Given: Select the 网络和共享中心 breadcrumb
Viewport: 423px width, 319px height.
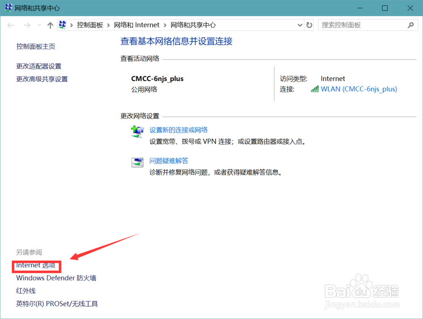Looking at the screenshot, I should tap(193, 25).
